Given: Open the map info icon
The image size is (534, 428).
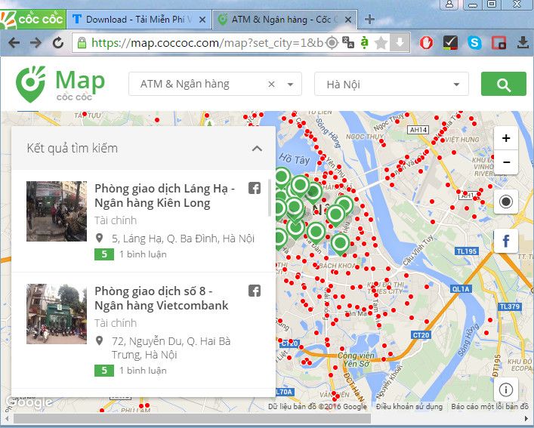Looking at the screenshot, I should tap(505, 390).
